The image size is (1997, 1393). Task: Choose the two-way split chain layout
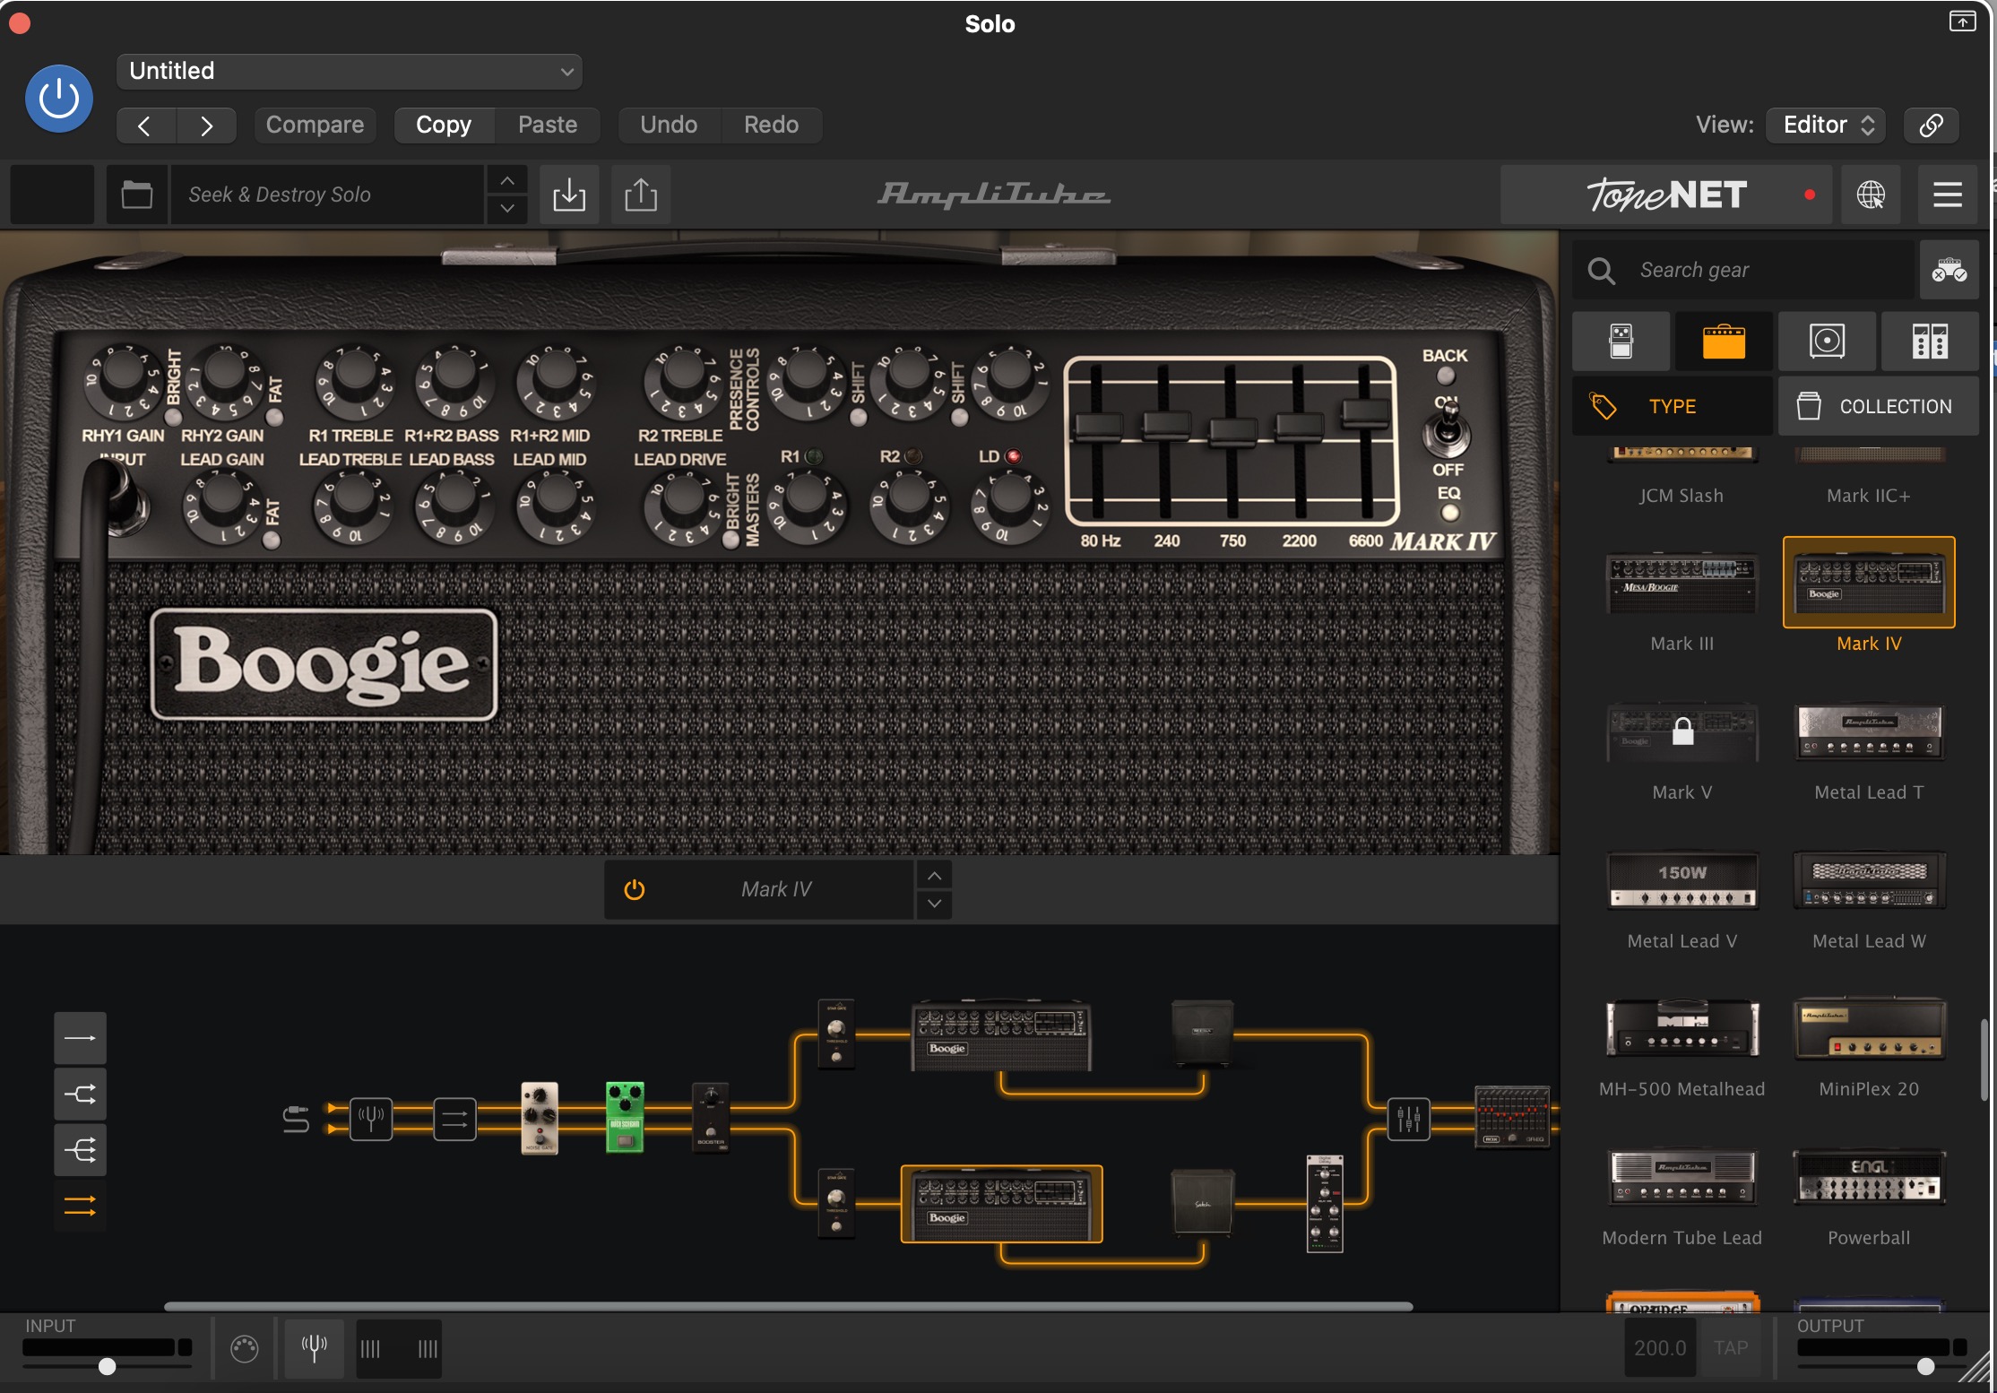coord(80,1094)
